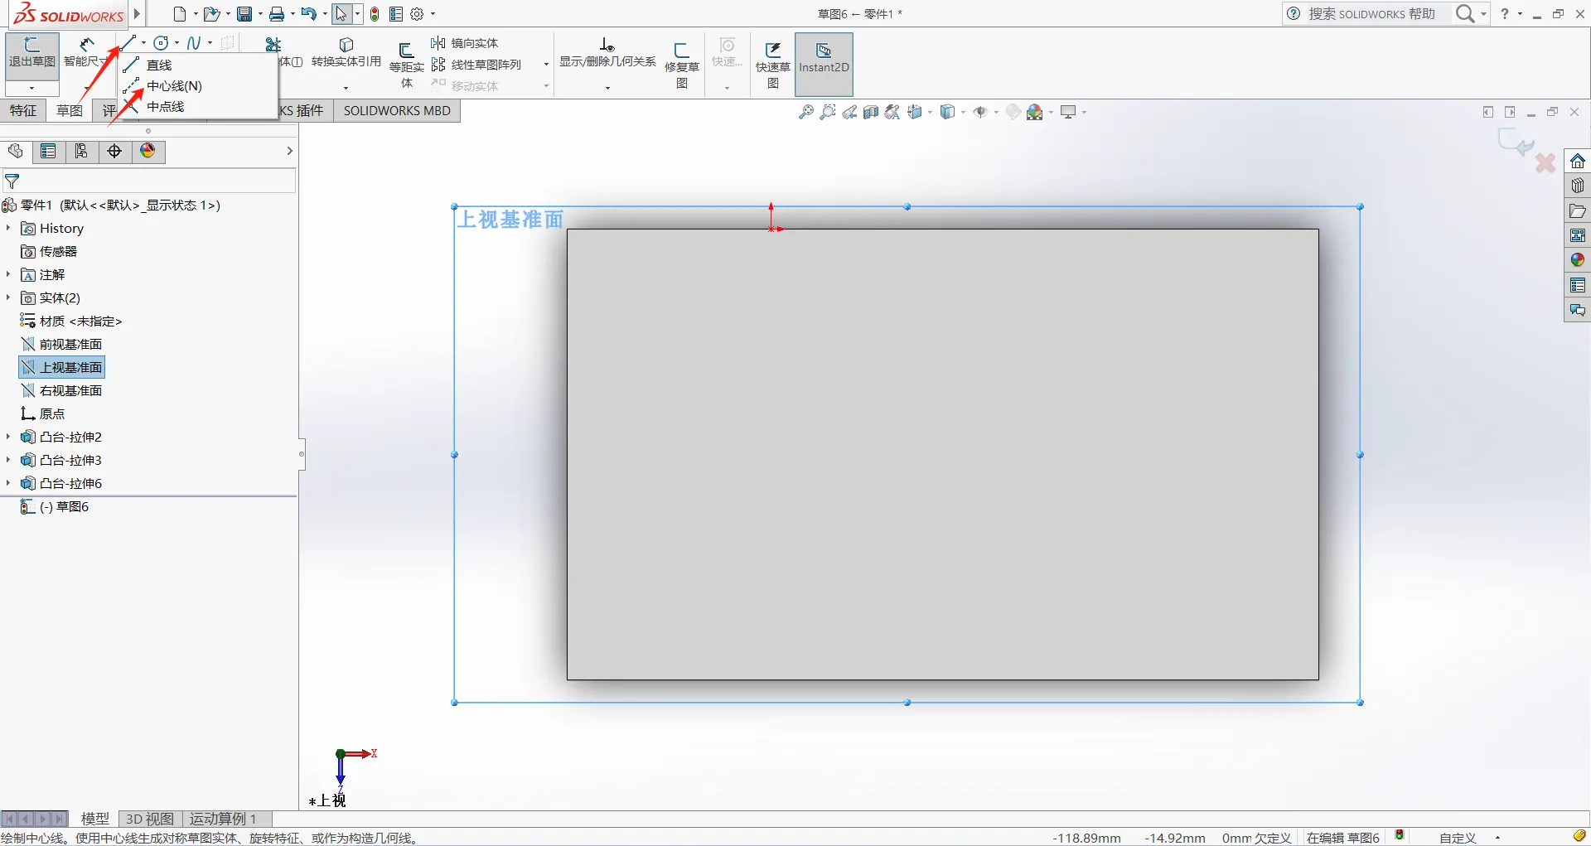
Task: Click the Zoom to Fit icon
Action: click(805, 112)
